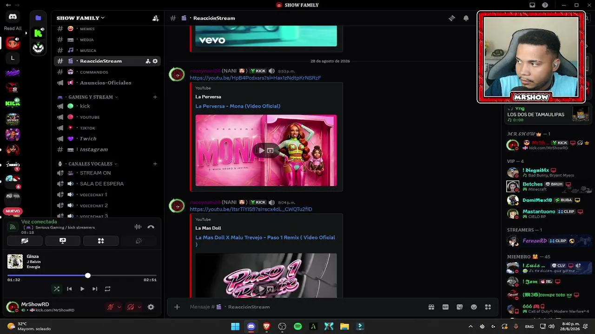Open Betches member profile in VIP list

[548, 186]
